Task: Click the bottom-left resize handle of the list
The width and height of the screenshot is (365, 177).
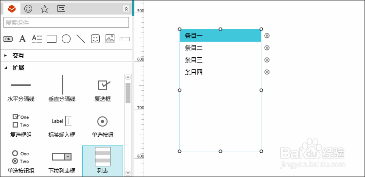Action: click(180, 151)
